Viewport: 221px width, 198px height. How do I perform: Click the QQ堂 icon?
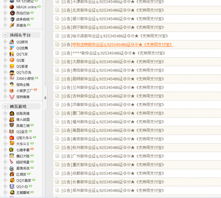12,60
